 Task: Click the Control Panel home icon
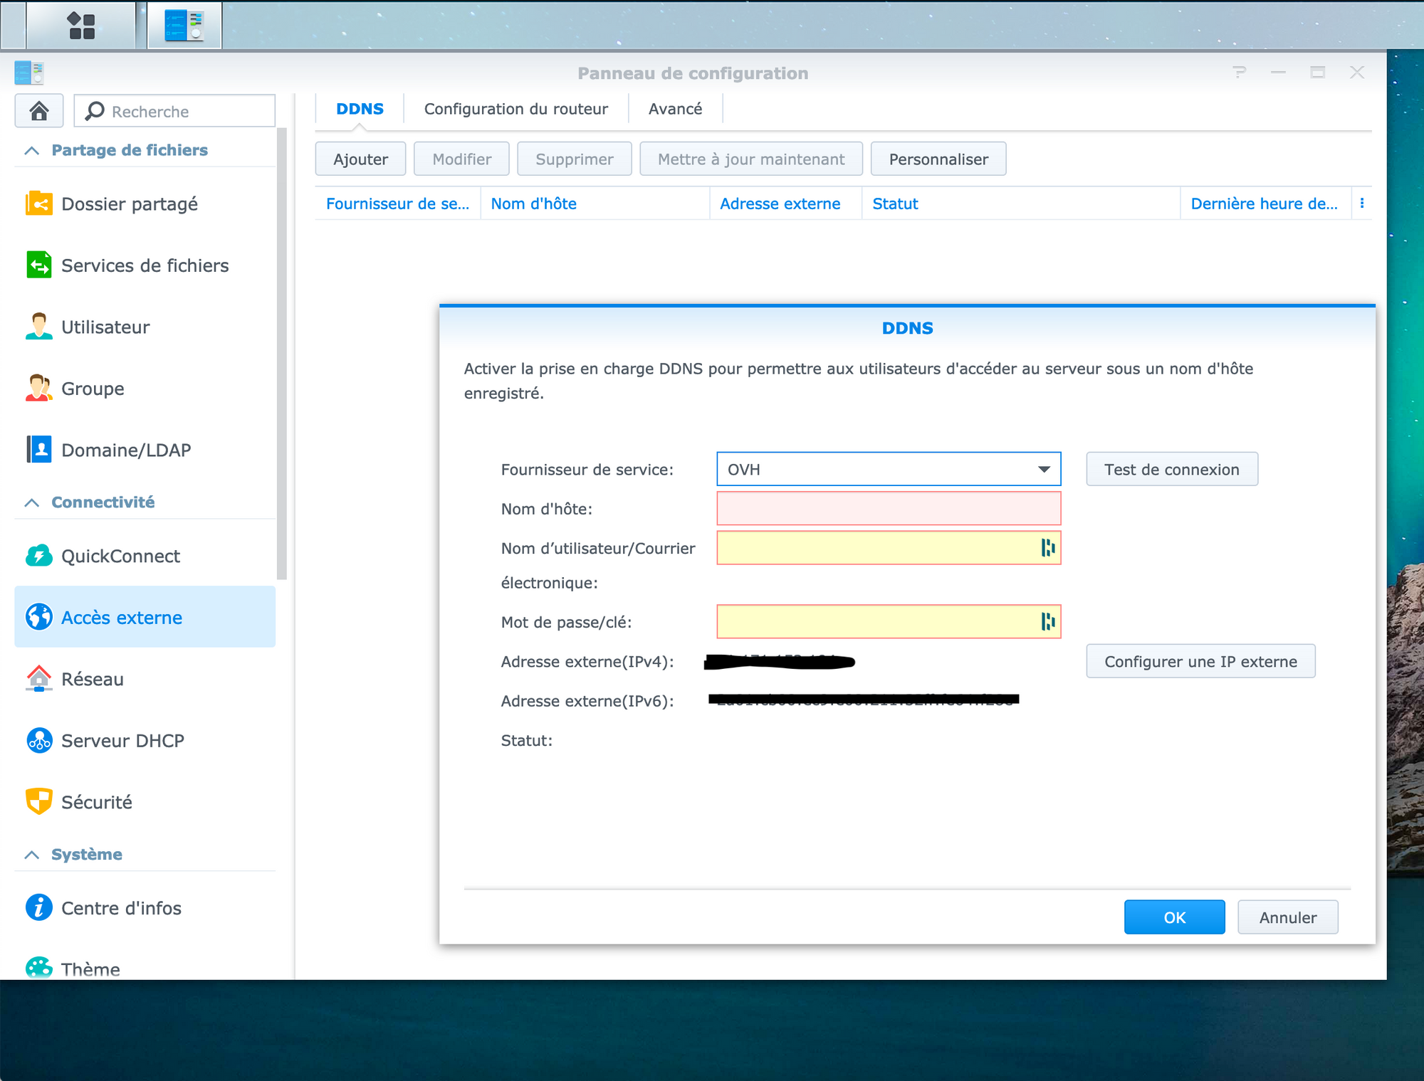[39, 111]
